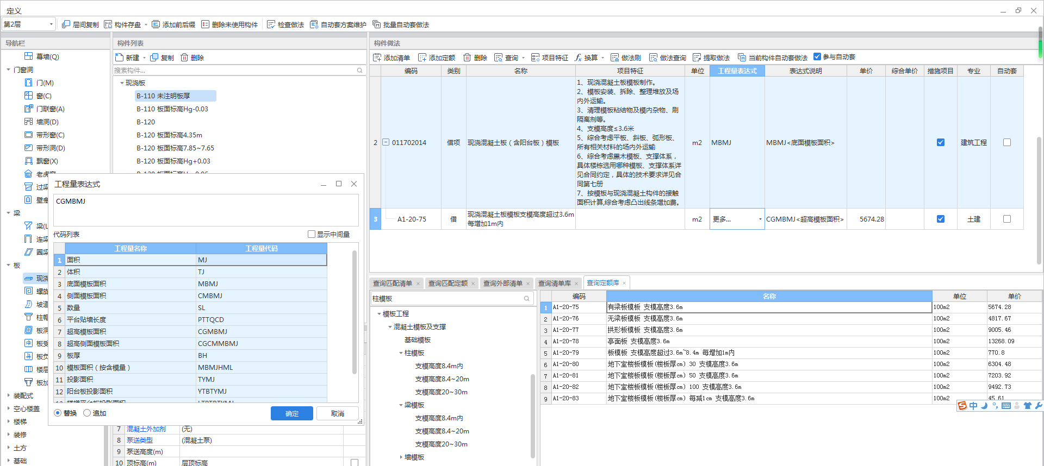
Task: Click the search icon in 搜索构件 box
Action: [x=359, y=71]
